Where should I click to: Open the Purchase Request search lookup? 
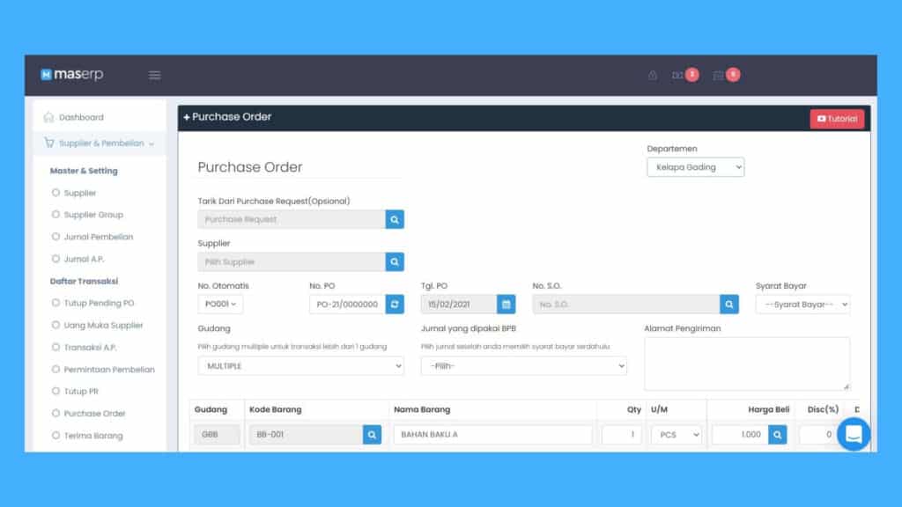[x=394, y=219]
